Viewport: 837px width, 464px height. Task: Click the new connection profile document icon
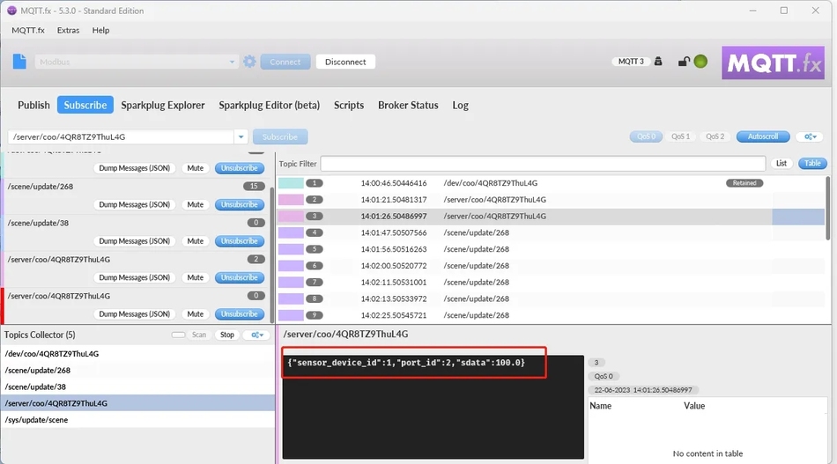(19, 62)
